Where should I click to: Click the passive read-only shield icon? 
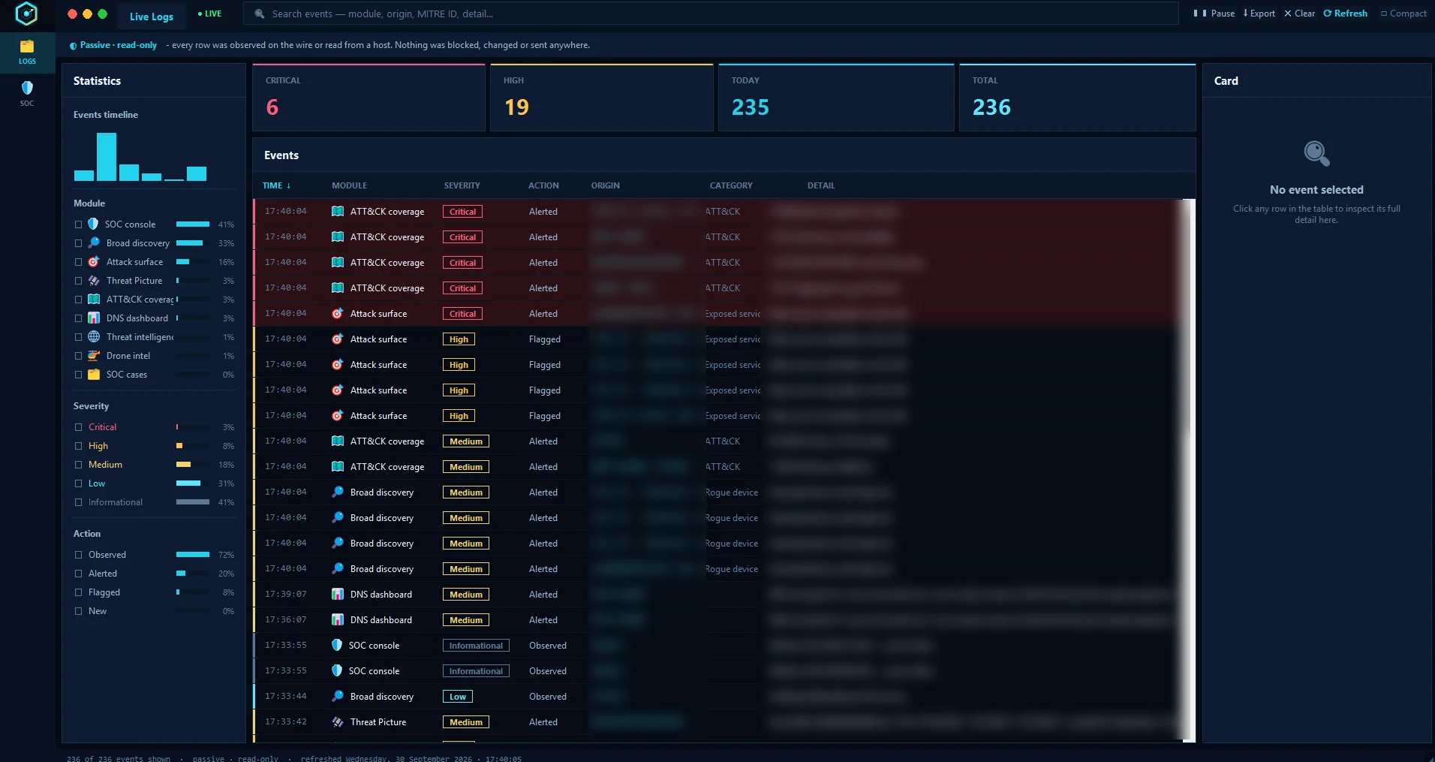73,46
